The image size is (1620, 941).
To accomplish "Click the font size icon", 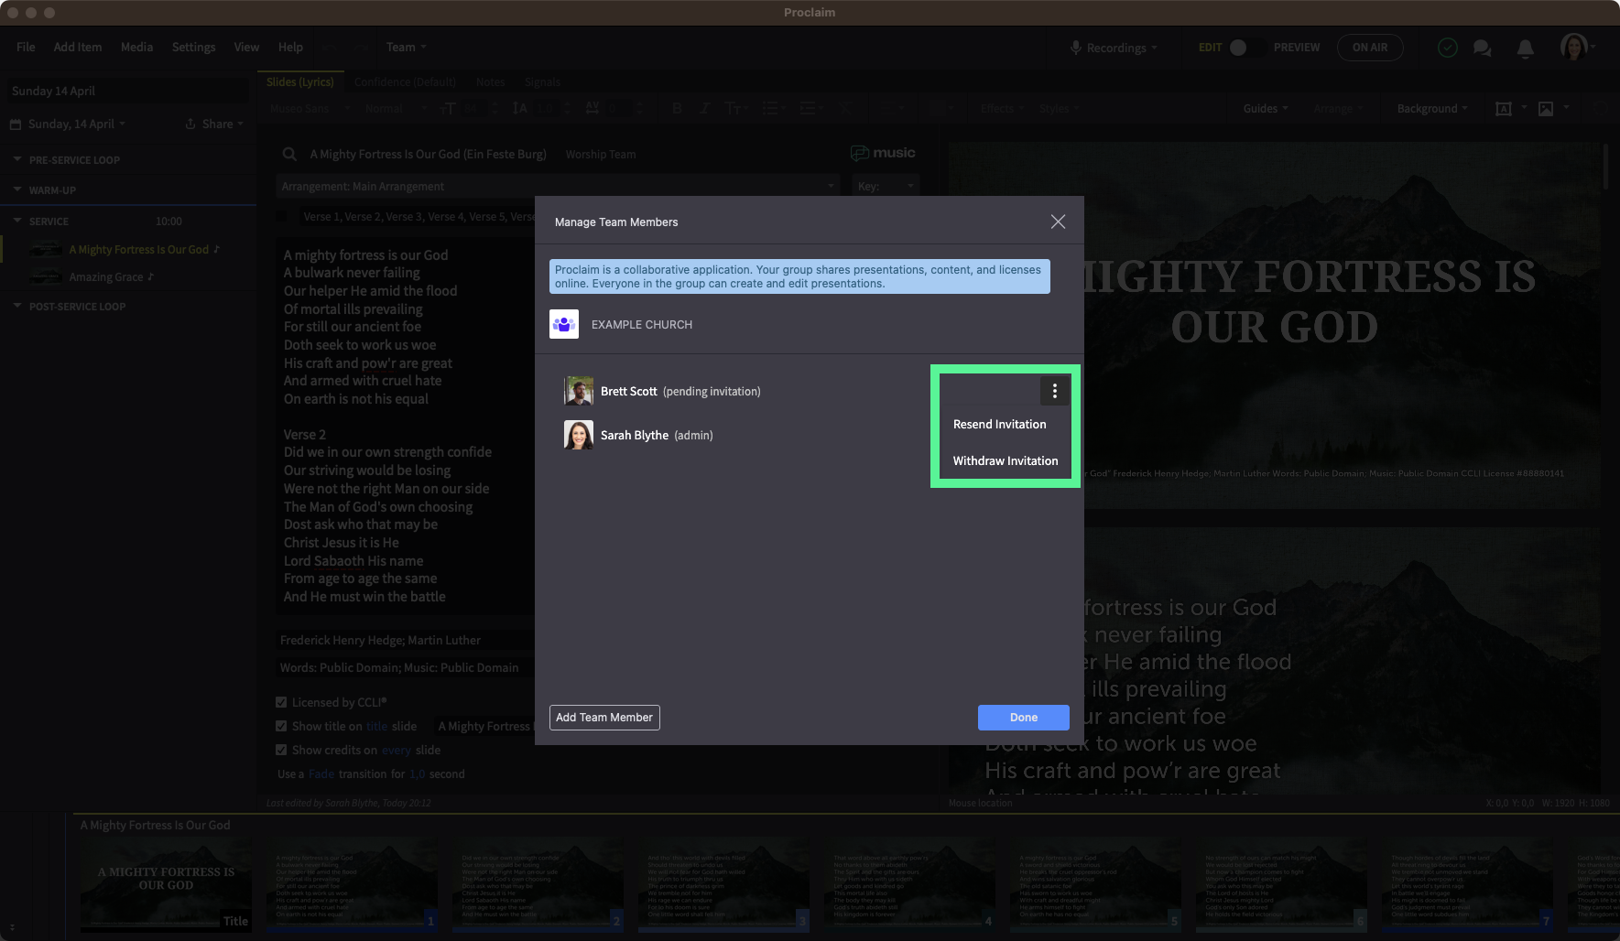I will [x=448, y=108].
